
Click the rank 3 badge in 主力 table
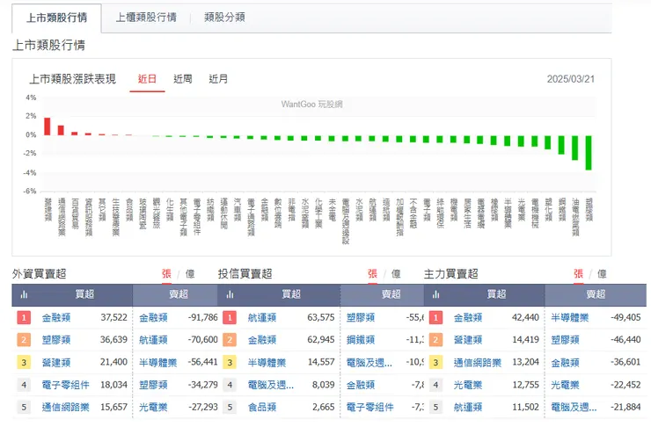pyautogui.click(x=435, y=362)
